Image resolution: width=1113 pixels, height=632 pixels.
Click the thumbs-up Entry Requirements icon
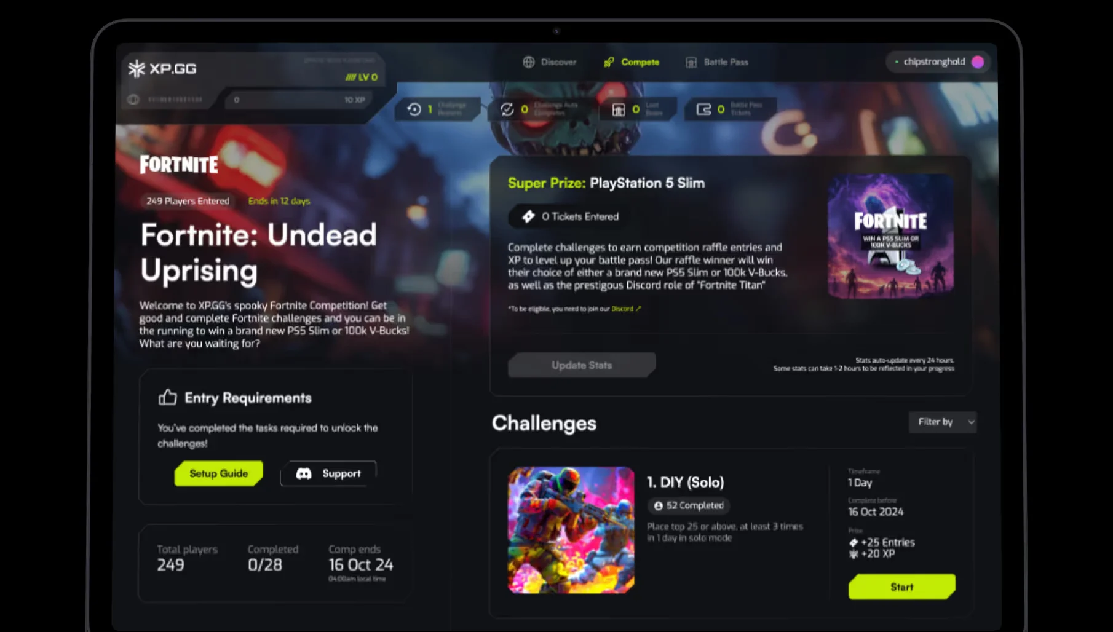tap(167, 397)
